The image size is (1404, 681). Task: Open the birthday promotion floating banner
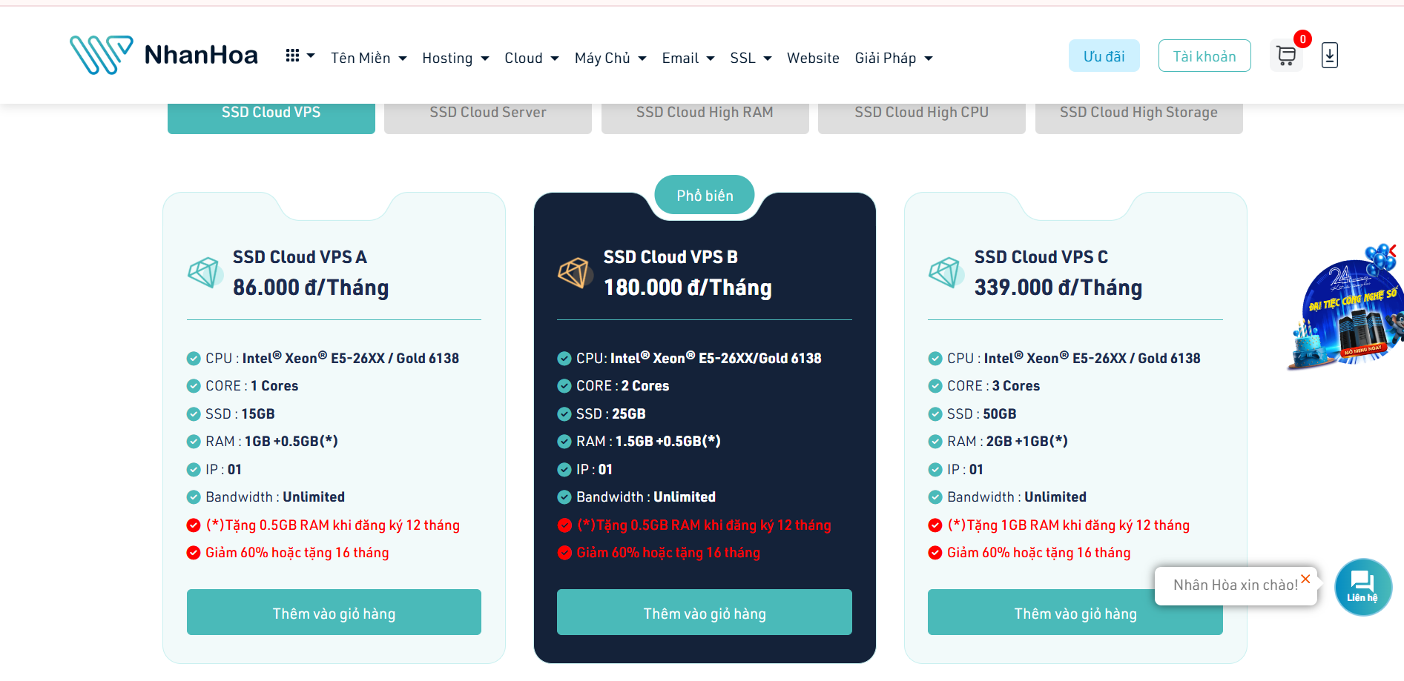click(1346, 311)
